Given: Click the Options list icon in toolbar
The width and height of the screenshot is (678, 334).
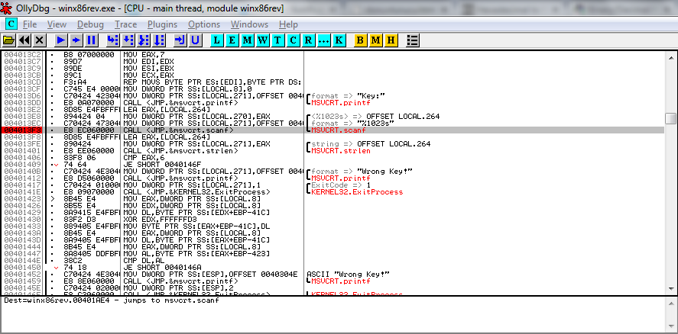Looking at the screenshot, I should click(413, 40).
